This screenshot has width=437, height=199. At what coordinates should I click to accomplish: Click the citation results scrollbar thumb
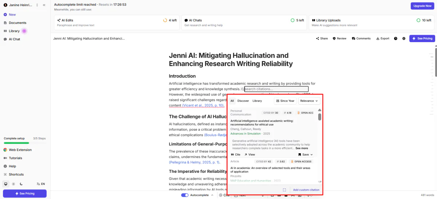[320, 117]
